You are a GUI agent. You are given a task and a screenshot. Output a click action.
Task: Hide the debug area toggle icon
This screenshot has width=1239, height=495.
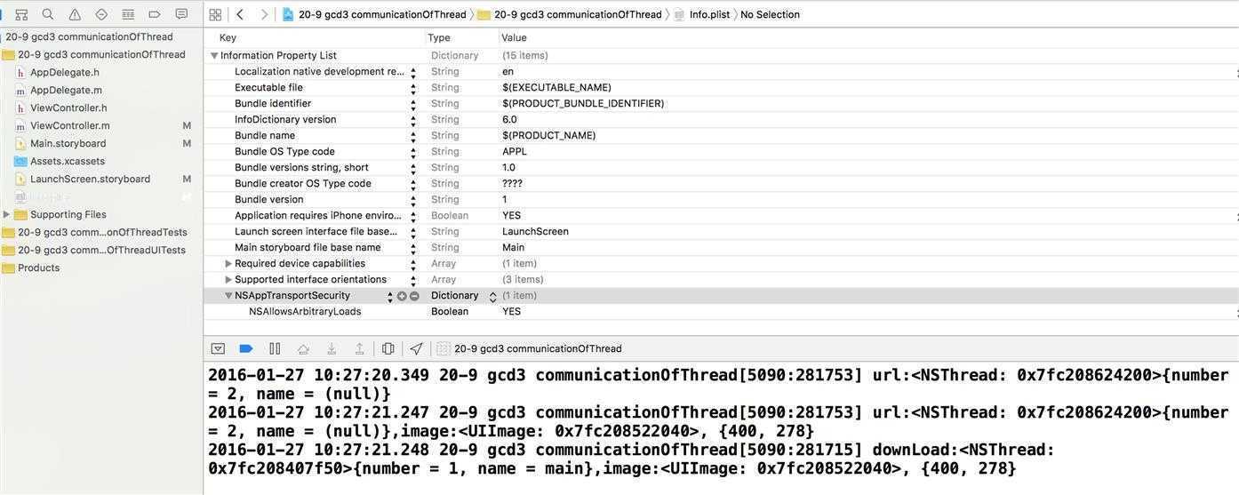point(218,348)
